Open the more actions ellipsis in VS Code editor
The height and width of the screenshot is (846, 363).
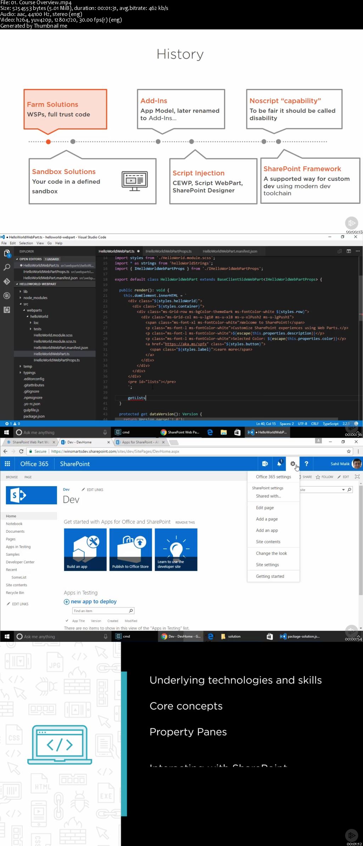358,251
